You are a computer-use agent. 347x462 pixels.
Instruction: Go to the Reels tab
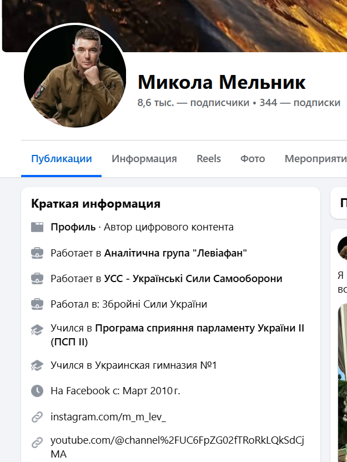click(209, 159)
